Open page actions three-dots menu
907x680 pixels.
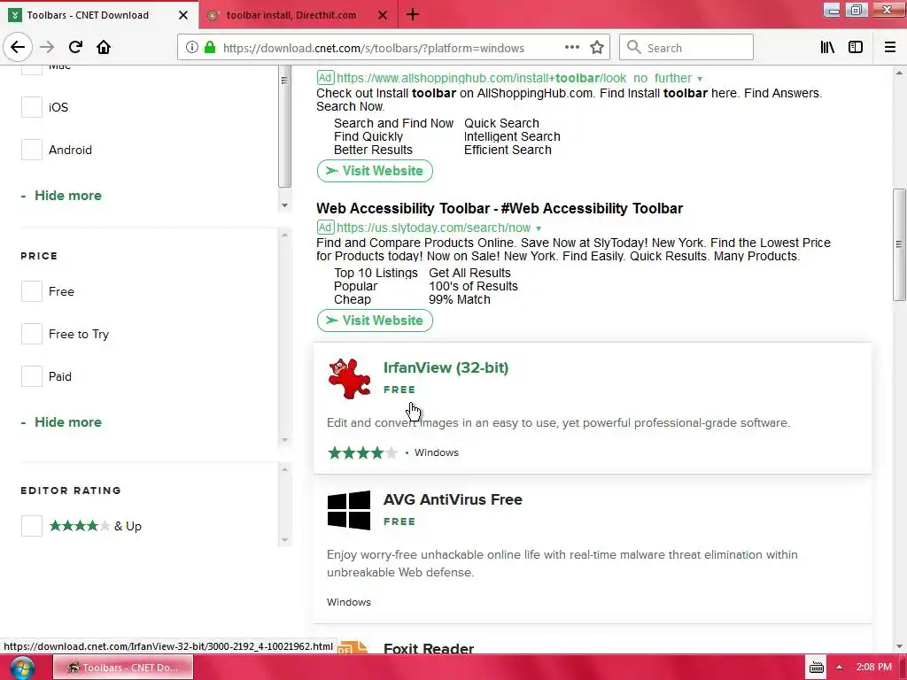(571, 48)
